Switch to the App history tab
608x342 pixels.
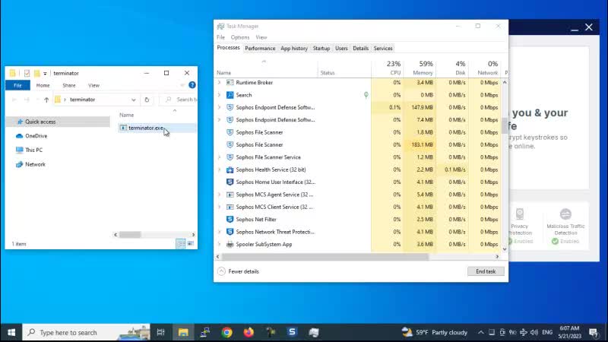click(x=294, y=49)
